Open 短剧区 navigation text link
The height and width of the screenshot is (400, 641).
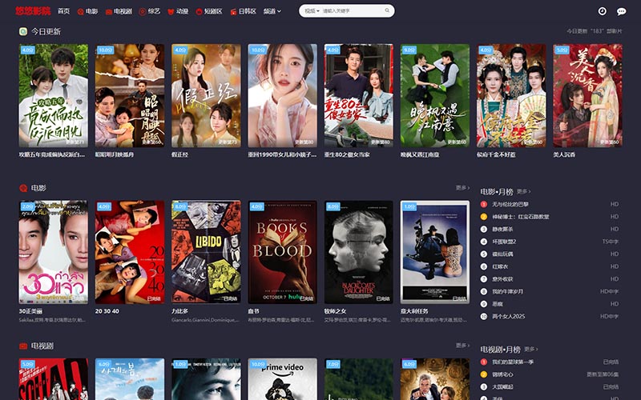[213, 11]
